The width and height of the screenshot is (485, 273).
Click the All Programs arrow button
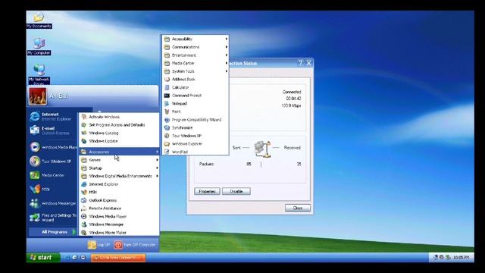pyautogui.click(x=53, y=232)
